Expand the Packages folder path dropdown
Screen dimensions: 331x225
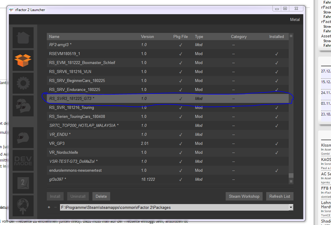tap(290, 207)
